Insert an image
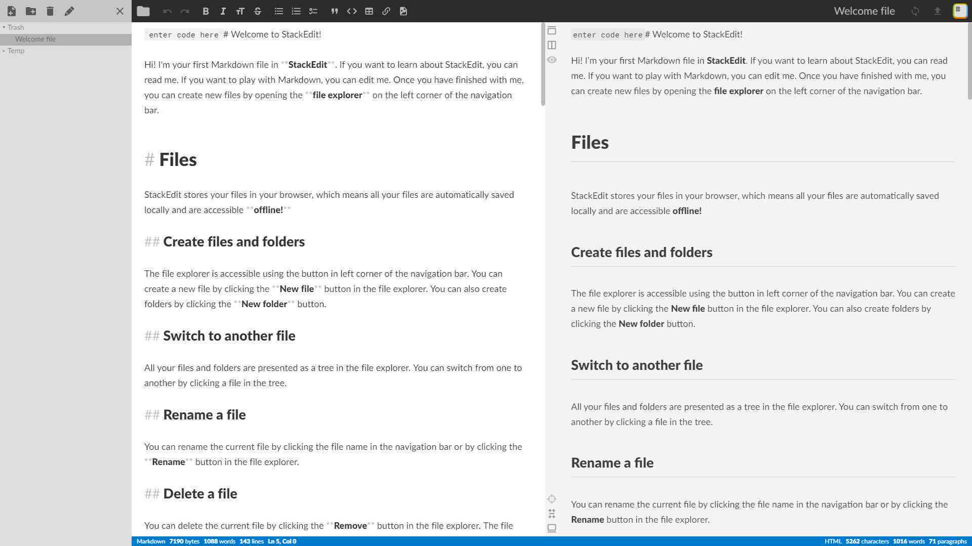 coord(403,11)
